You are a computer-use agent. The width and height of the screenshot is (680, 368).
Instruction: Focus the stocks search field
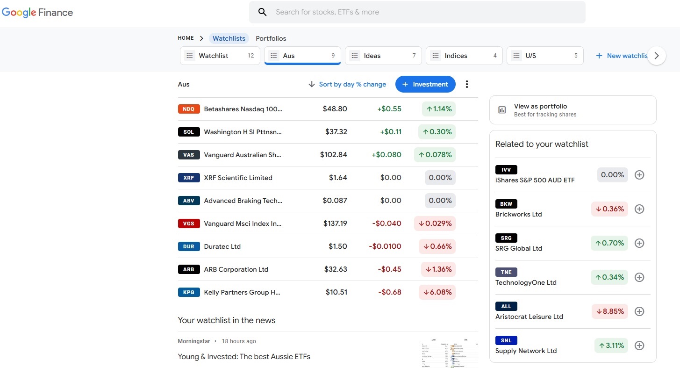coord(421,12)
